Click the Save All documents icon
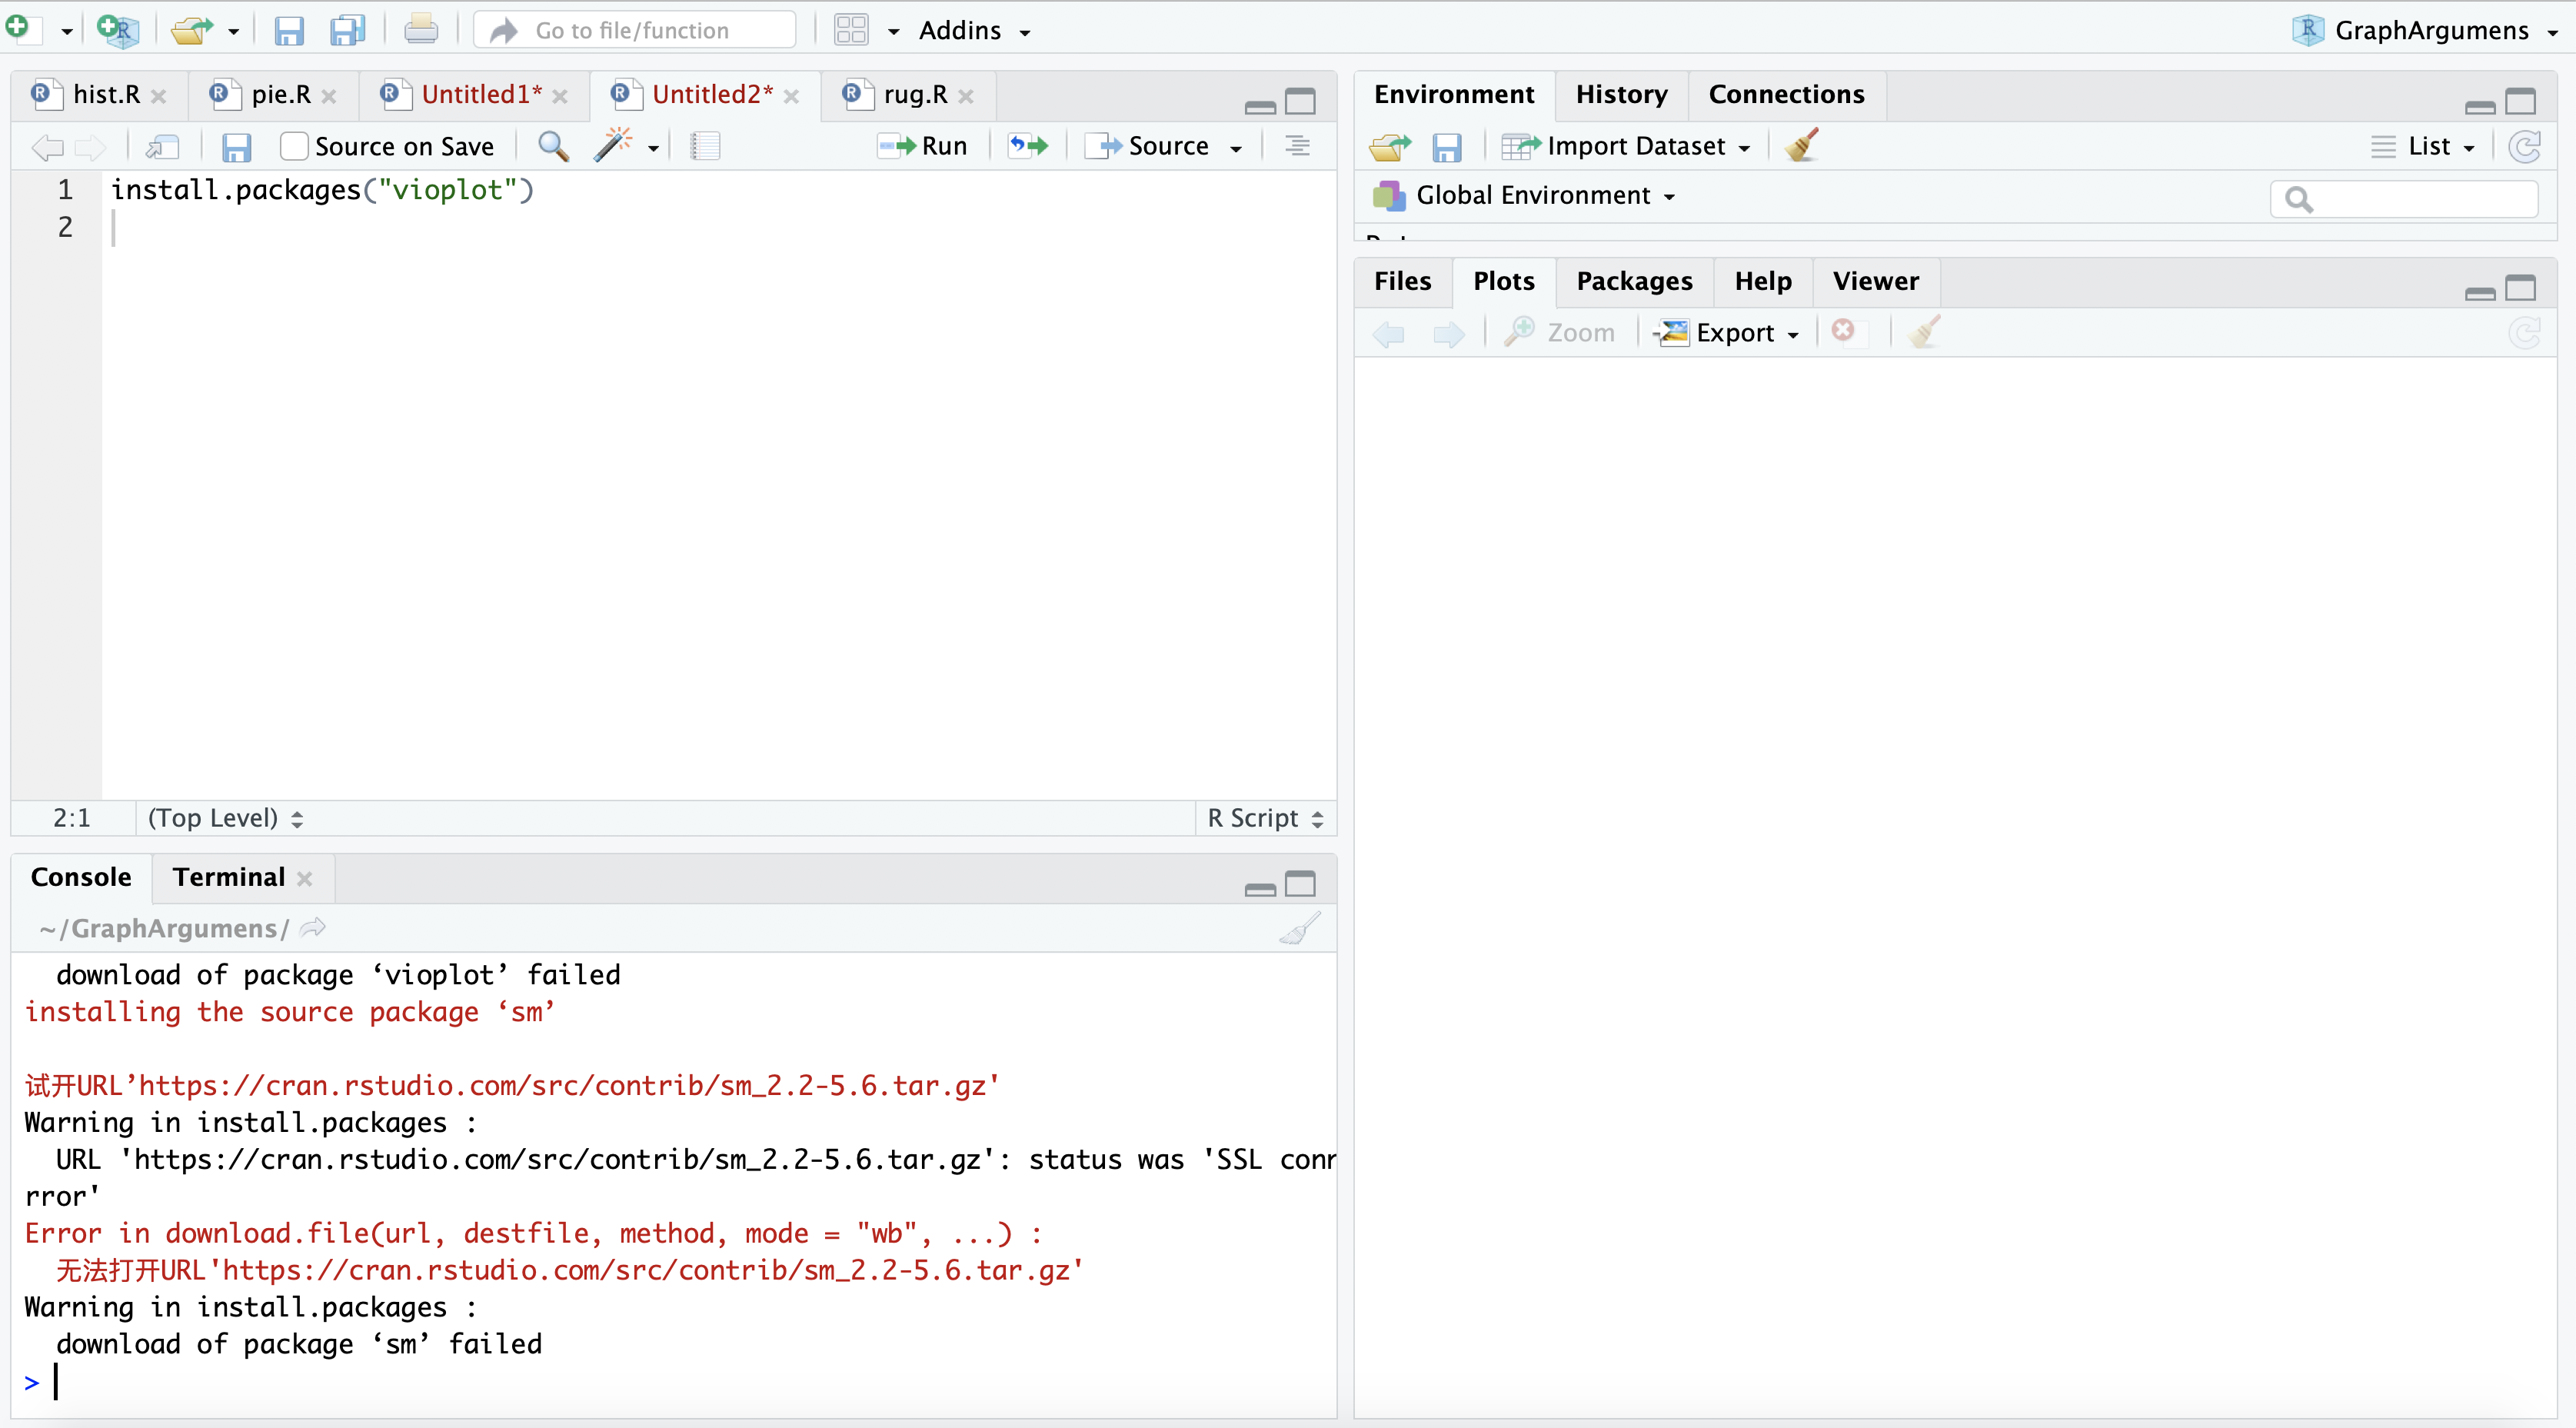This screenshot has width=2576, height=1428. (x=348, y=31)
